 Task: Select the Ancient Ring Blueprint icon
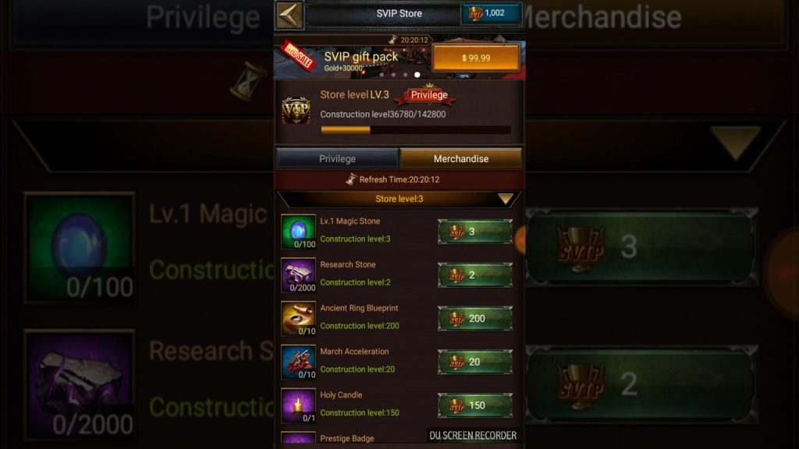(x=299, y=319)
